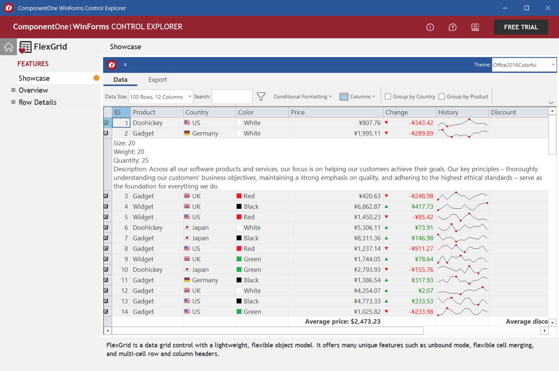The height and width of the screenshot is (371, 559).
Task: Expand details for row 3
Action: tap(106, 196)
